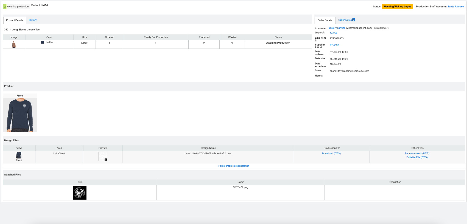Open the Front shirt product image
Screen dimensions: 467x224
coord(20,115)
